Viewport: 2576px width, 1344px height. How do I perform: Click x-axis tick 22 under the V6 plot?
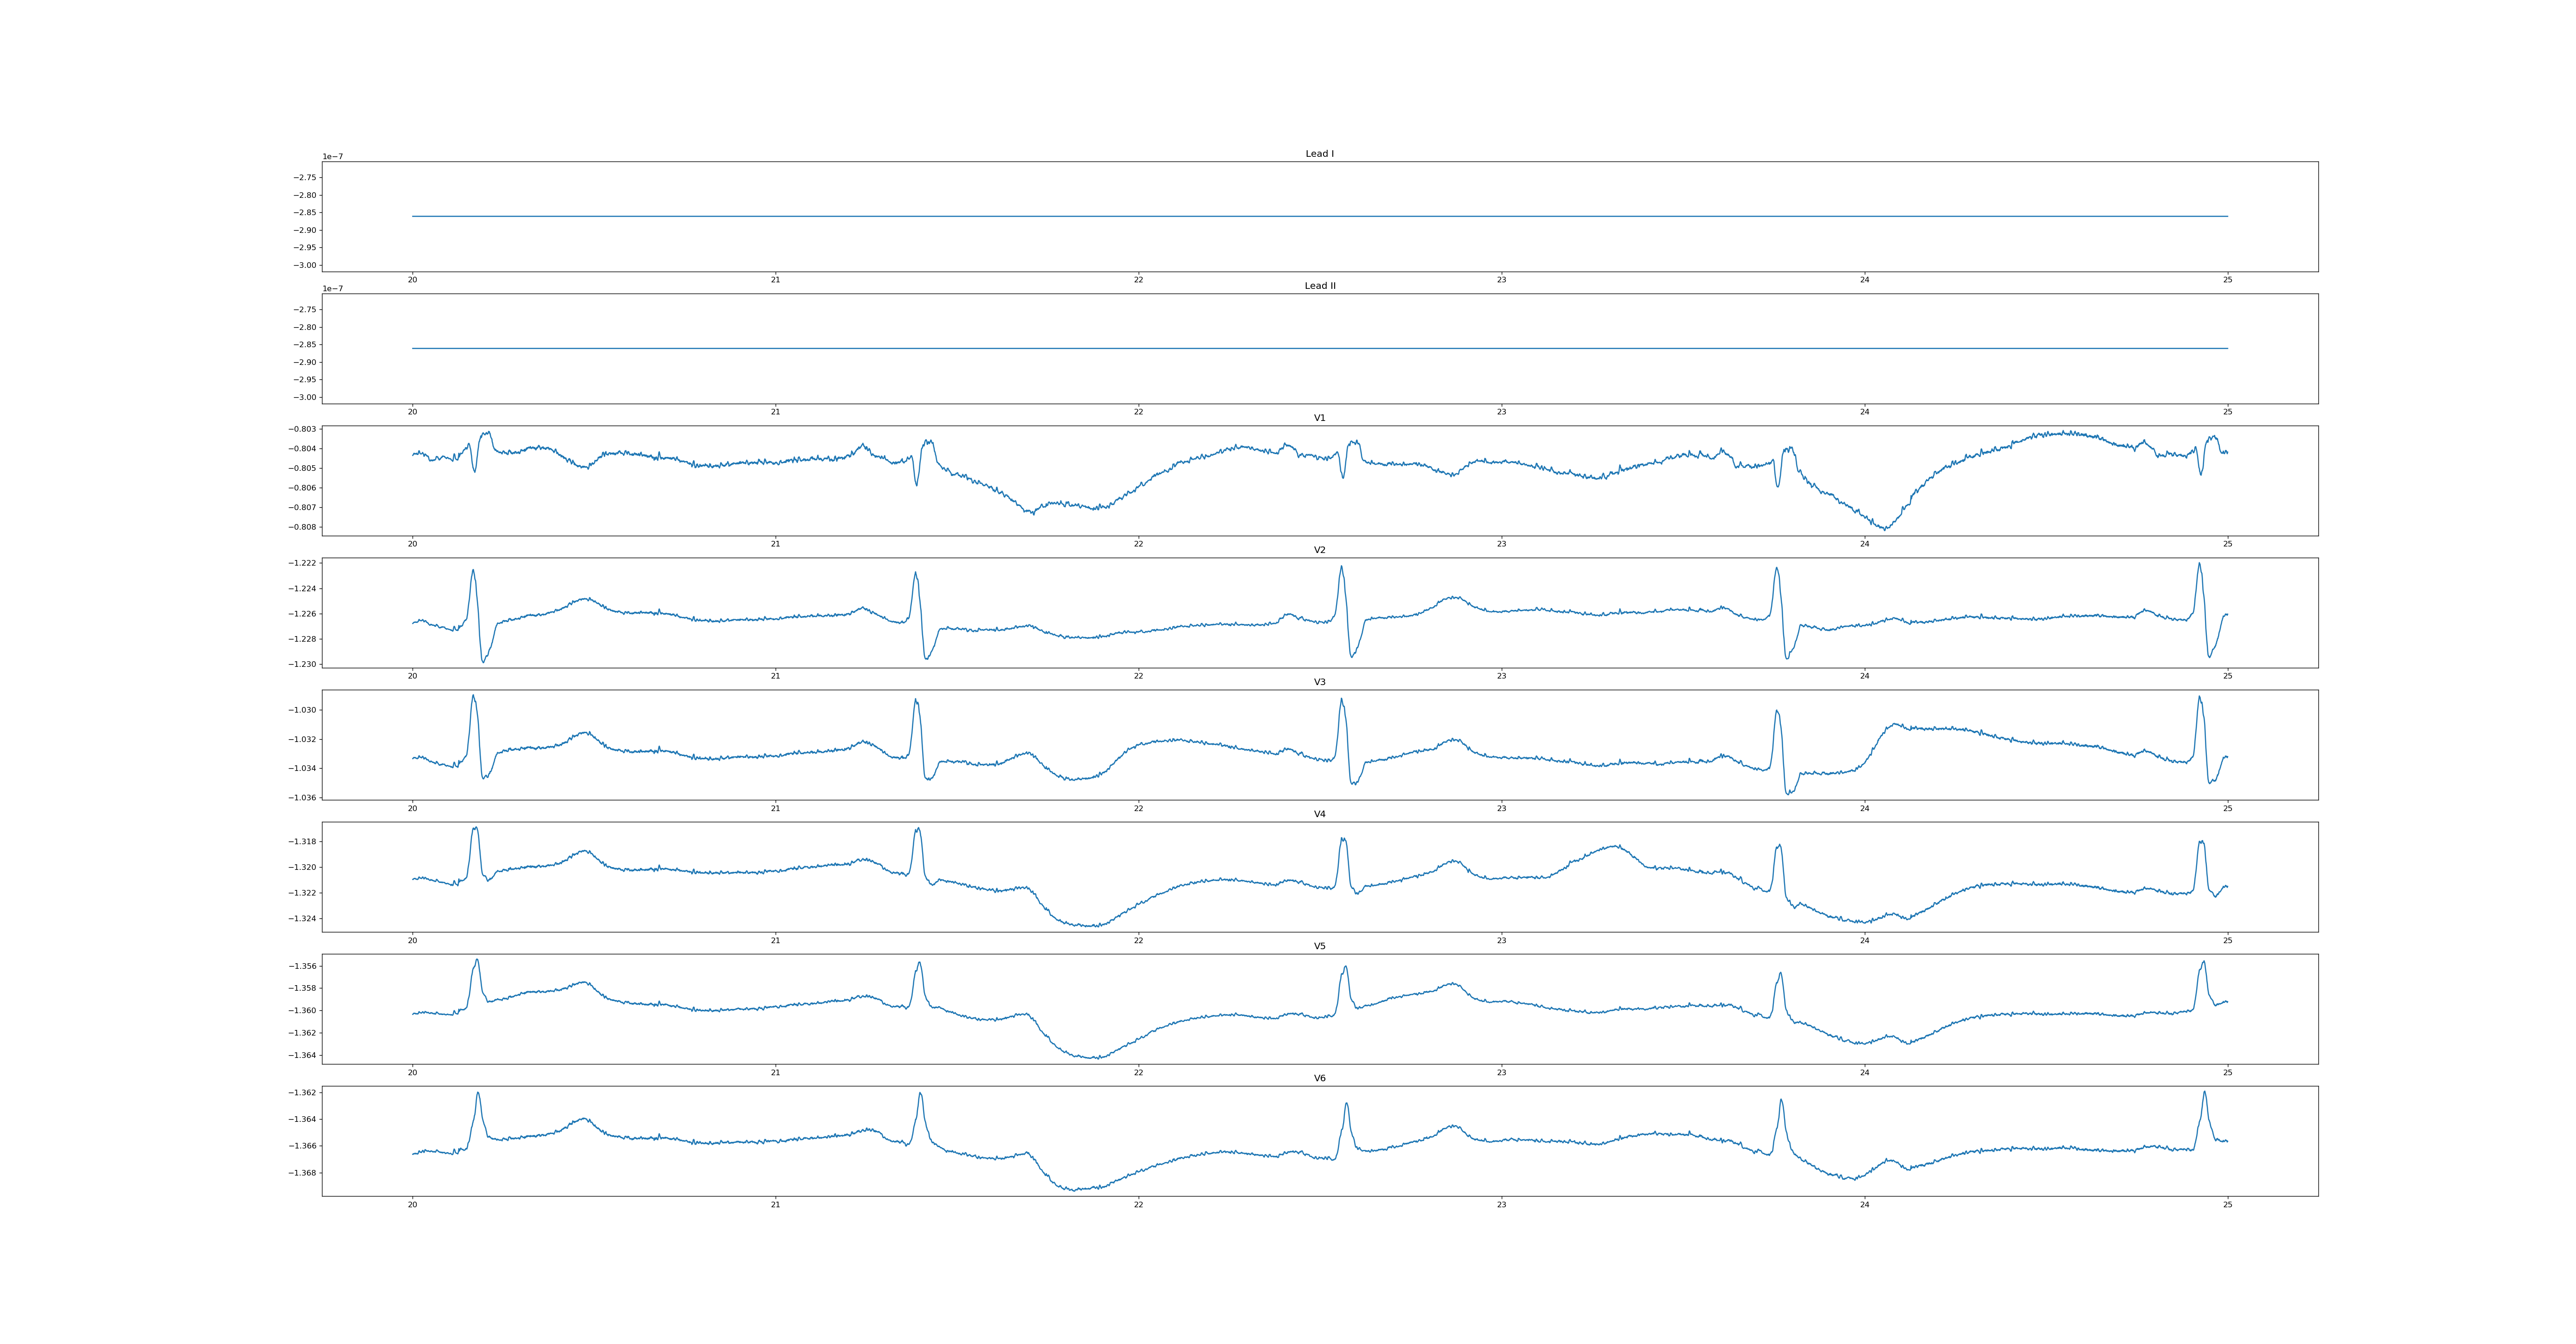coord(1138,1204)
